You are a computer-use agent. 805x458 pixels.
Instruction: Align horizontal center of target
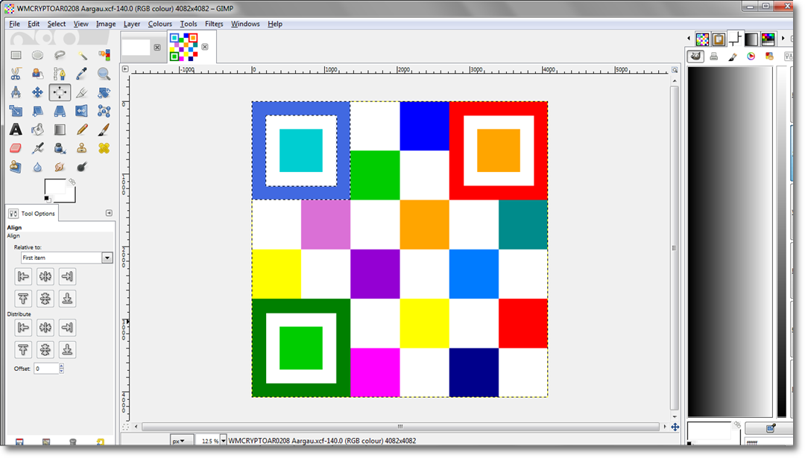pos(45,277)
